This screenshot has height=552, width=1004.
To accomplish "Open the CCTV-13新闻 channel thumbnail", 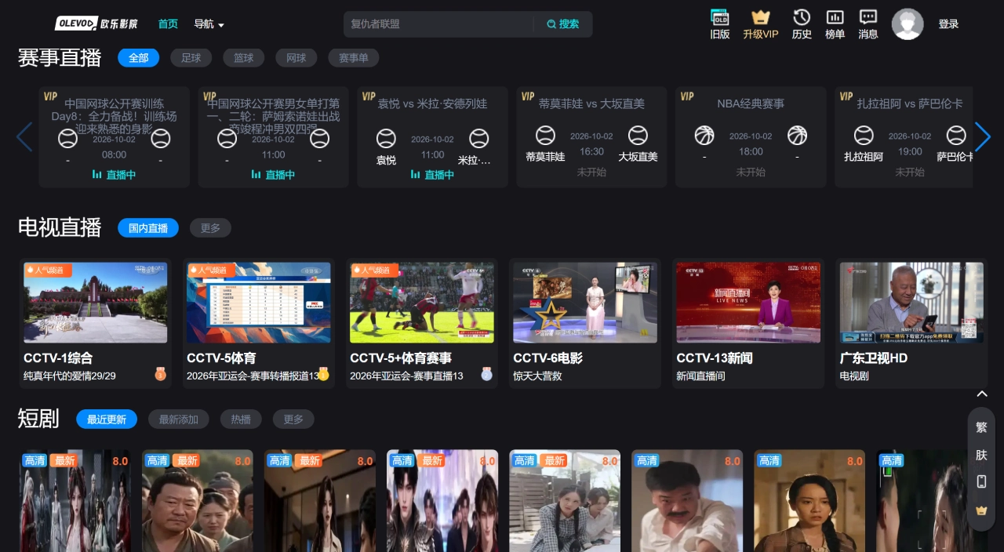I will [748, 303].
